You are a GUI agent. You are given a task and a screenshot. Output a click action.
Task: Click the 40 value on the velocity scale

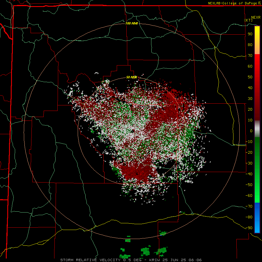pyautogui.click(x=250, y=88)
